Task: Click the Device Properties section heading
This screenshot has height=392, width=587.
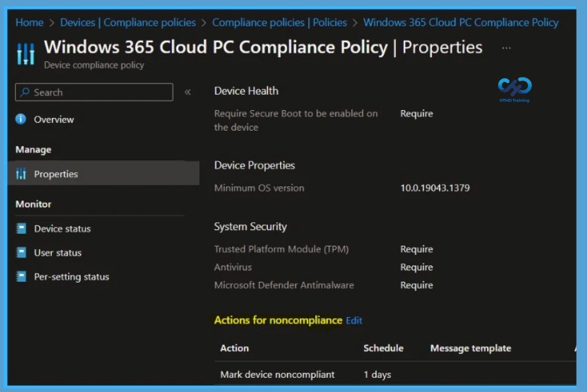Action: pyautogui.click(x=254, y=165)
